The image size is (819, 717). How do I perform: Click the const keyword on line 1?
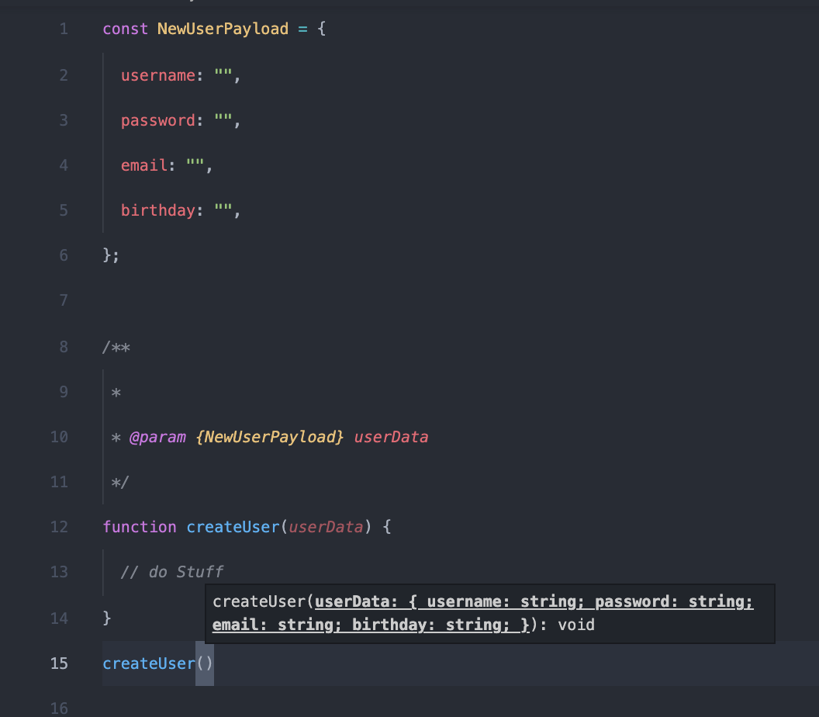(124, 29)
